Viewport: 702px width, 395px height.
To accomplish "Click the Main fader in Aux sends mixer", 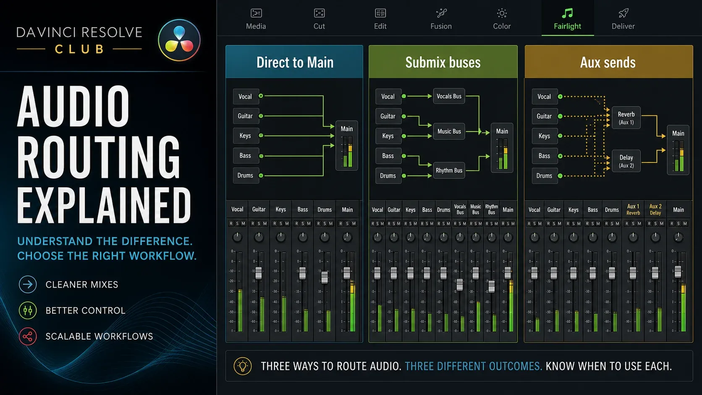I will point(678,271).
